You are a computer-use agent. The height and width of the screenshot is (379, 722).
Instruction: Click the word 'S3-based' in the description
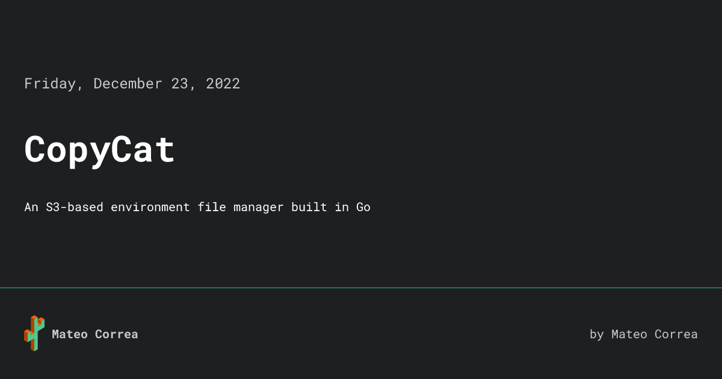pos(75,207)
